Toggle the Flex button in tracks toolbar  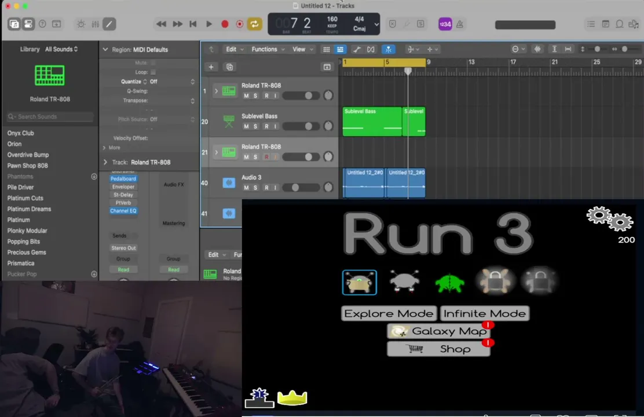point(371,49)
